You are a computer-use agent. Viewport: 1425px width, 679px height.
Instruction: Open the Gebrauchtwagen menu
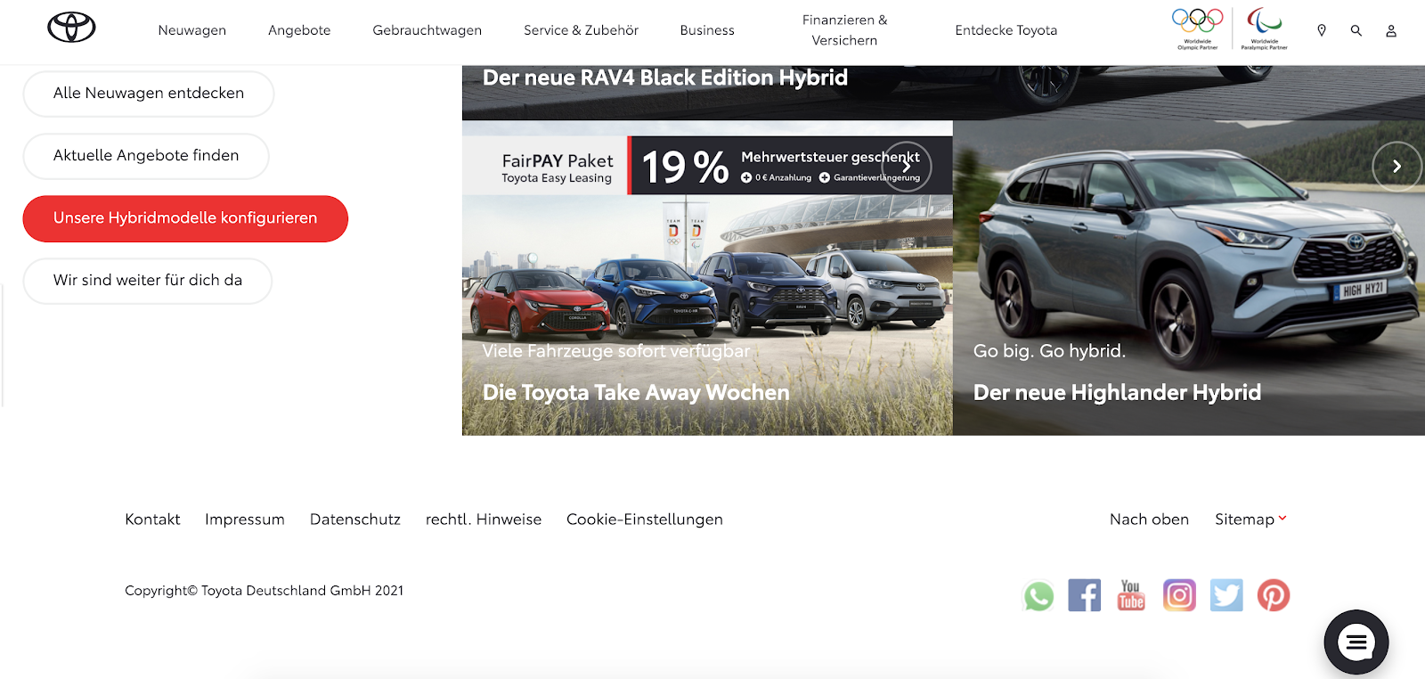427,30
